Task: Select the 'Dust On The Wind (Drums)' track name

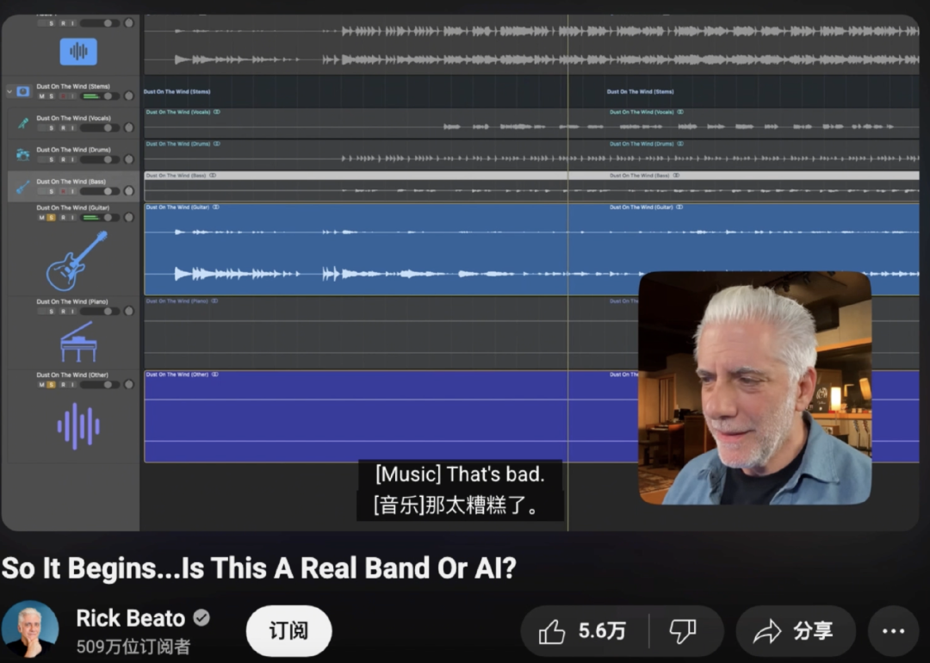Action: 73,150
